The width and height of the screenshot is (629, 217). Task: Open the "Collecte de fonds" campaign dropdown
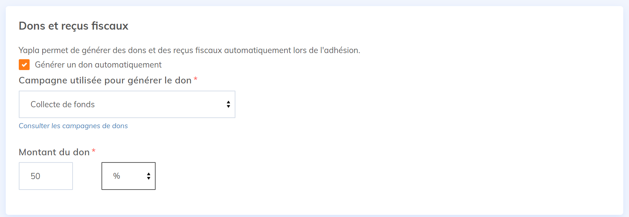coord(127,104)
